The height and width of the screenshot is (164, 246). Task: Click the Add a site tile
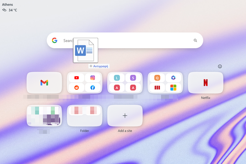coord(125,116)
